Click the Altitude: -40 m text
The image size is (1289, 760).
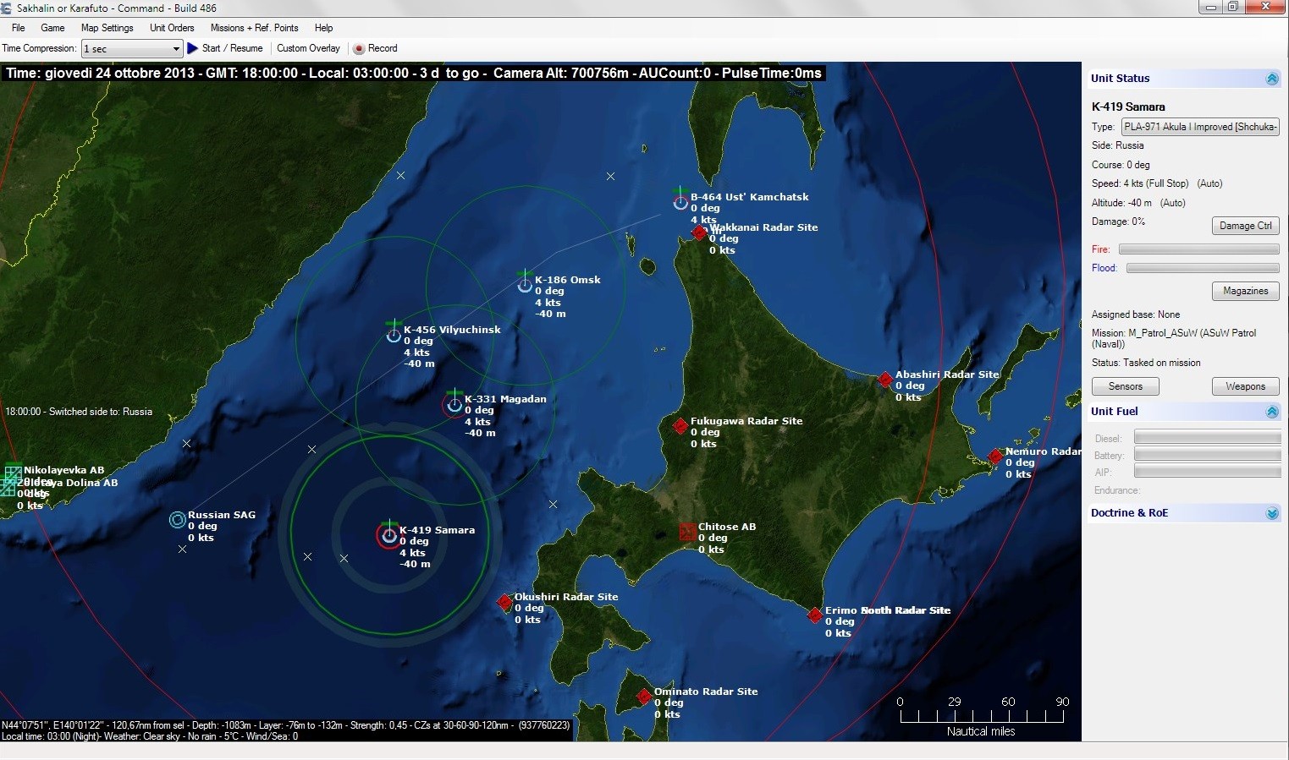[1122, 203]
